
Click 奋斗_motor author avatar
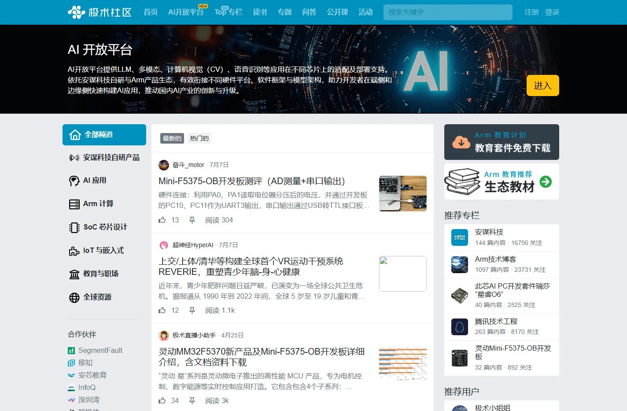coord(164,165)
